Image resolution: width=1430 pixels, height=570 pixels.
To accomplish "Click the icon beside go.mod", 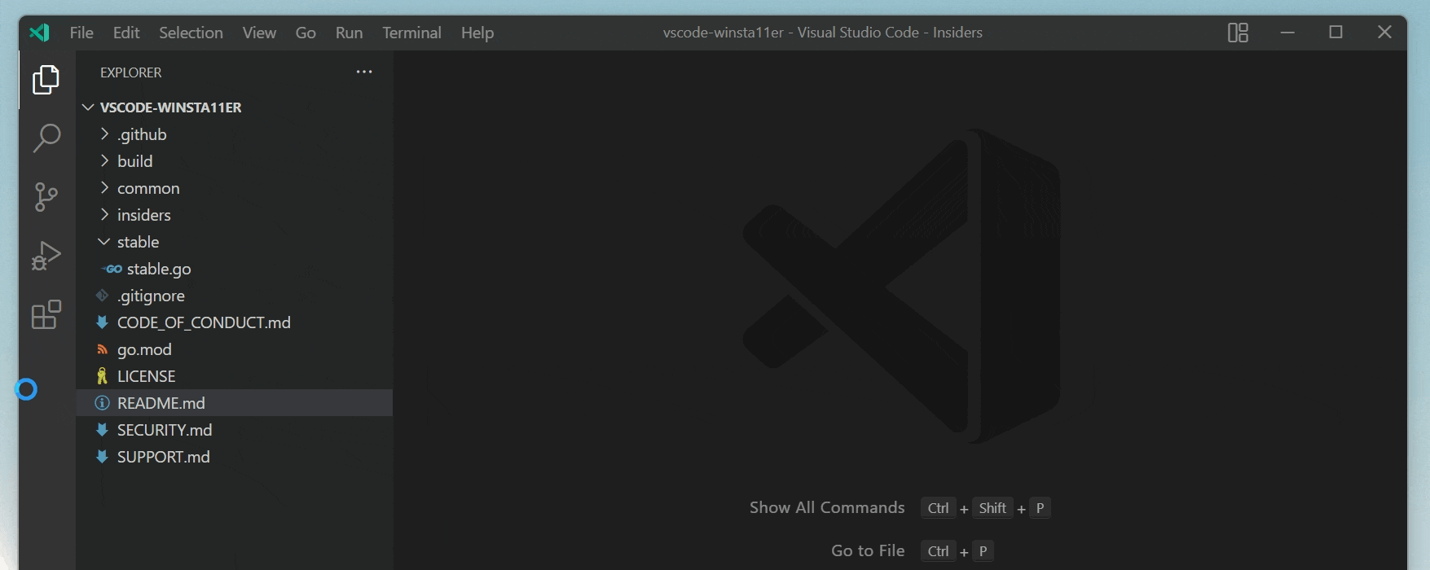I will [102, 349].
